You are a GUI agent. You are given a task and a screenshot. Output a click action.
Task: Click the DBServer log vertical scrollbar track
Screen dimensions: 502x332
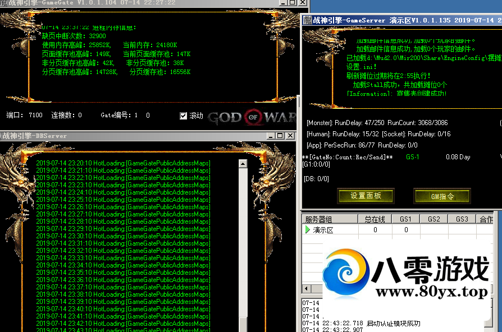243,243
